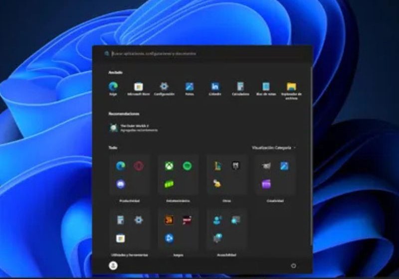399x279 pixels.
Task: Click the Entretenimiento group label
Action: [x=178, y=201]
